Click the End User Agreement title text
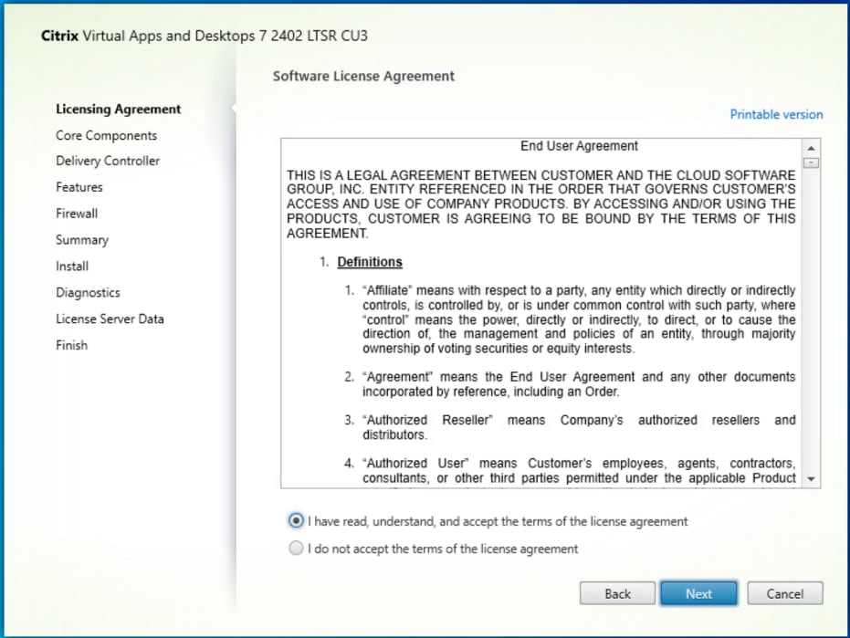850x638 pixels. point(579,146)
